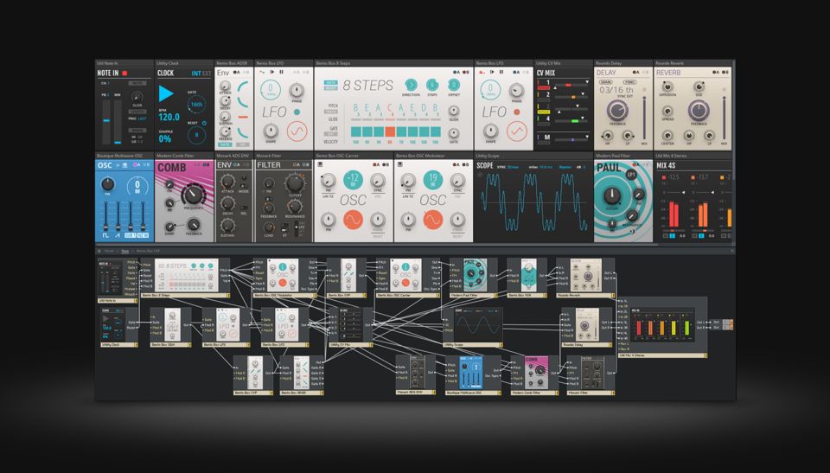Click the GATE button on 8 Steps
Viewport: 830px width, 473px height.
click(x=330, y=82)
